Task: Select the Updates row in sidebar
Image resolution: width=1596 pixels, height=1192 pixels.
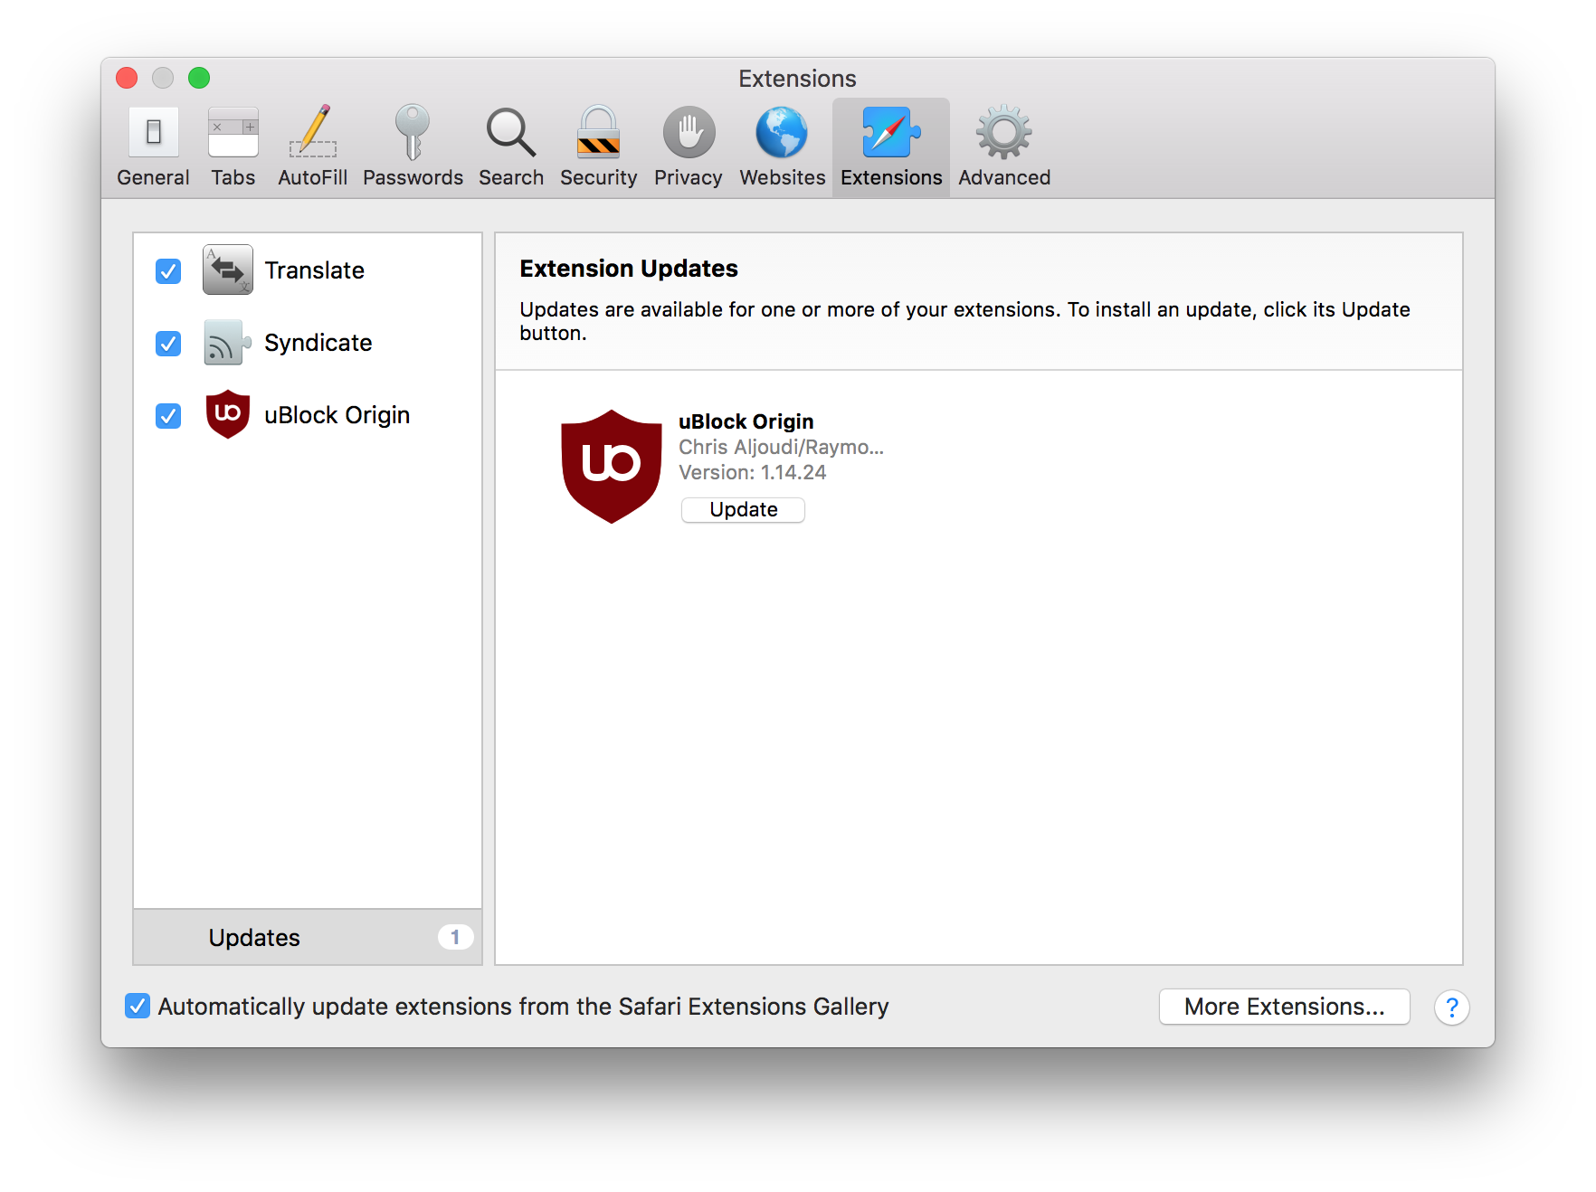Action: coord(308,937)
